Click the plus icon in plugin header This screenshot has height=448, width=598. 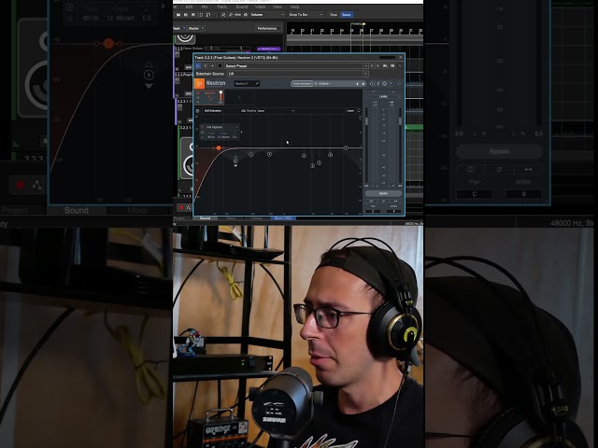[212, 66]
